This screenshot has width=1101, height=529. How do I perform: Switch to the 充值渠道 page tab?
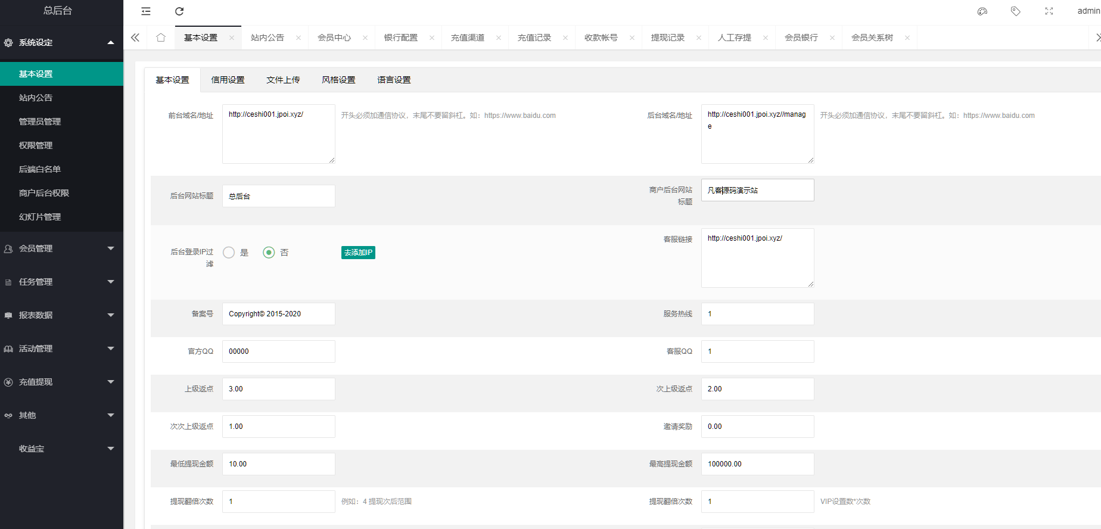[x=468, y=38]
